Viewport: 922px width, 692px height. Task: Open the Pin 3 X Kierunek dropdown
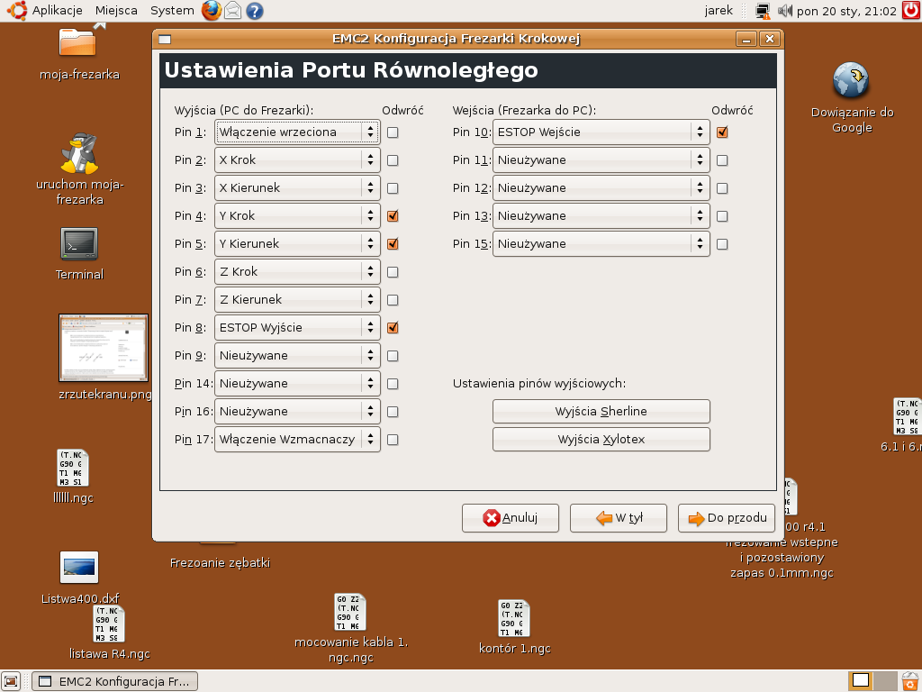[x=297, y=187]
